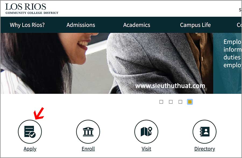The width and height of the screenshot is (242, 158).
Task: Select the second carousel slide indicator
Action: pos(171,102)
